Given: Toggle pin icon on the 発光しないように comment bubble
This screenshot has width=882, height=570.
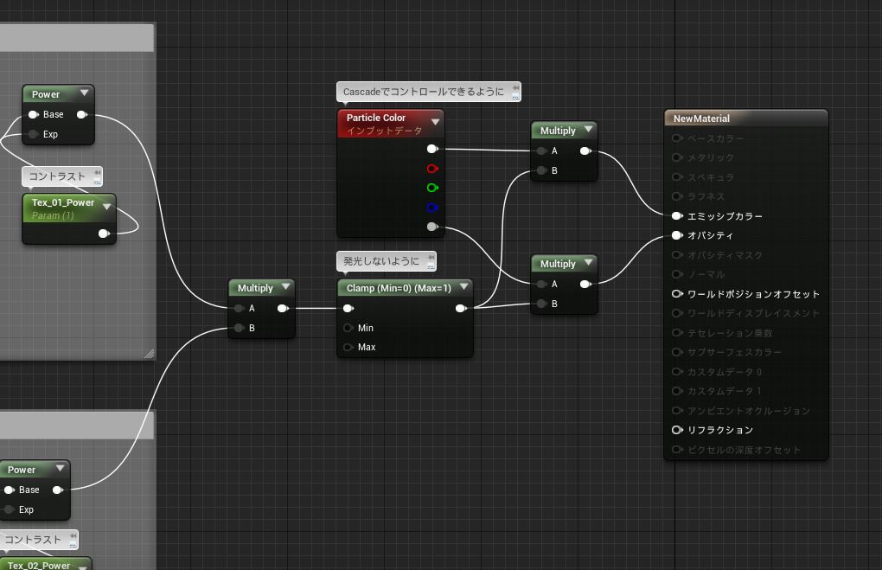Looking at the screenshot, I should (431, 257).
